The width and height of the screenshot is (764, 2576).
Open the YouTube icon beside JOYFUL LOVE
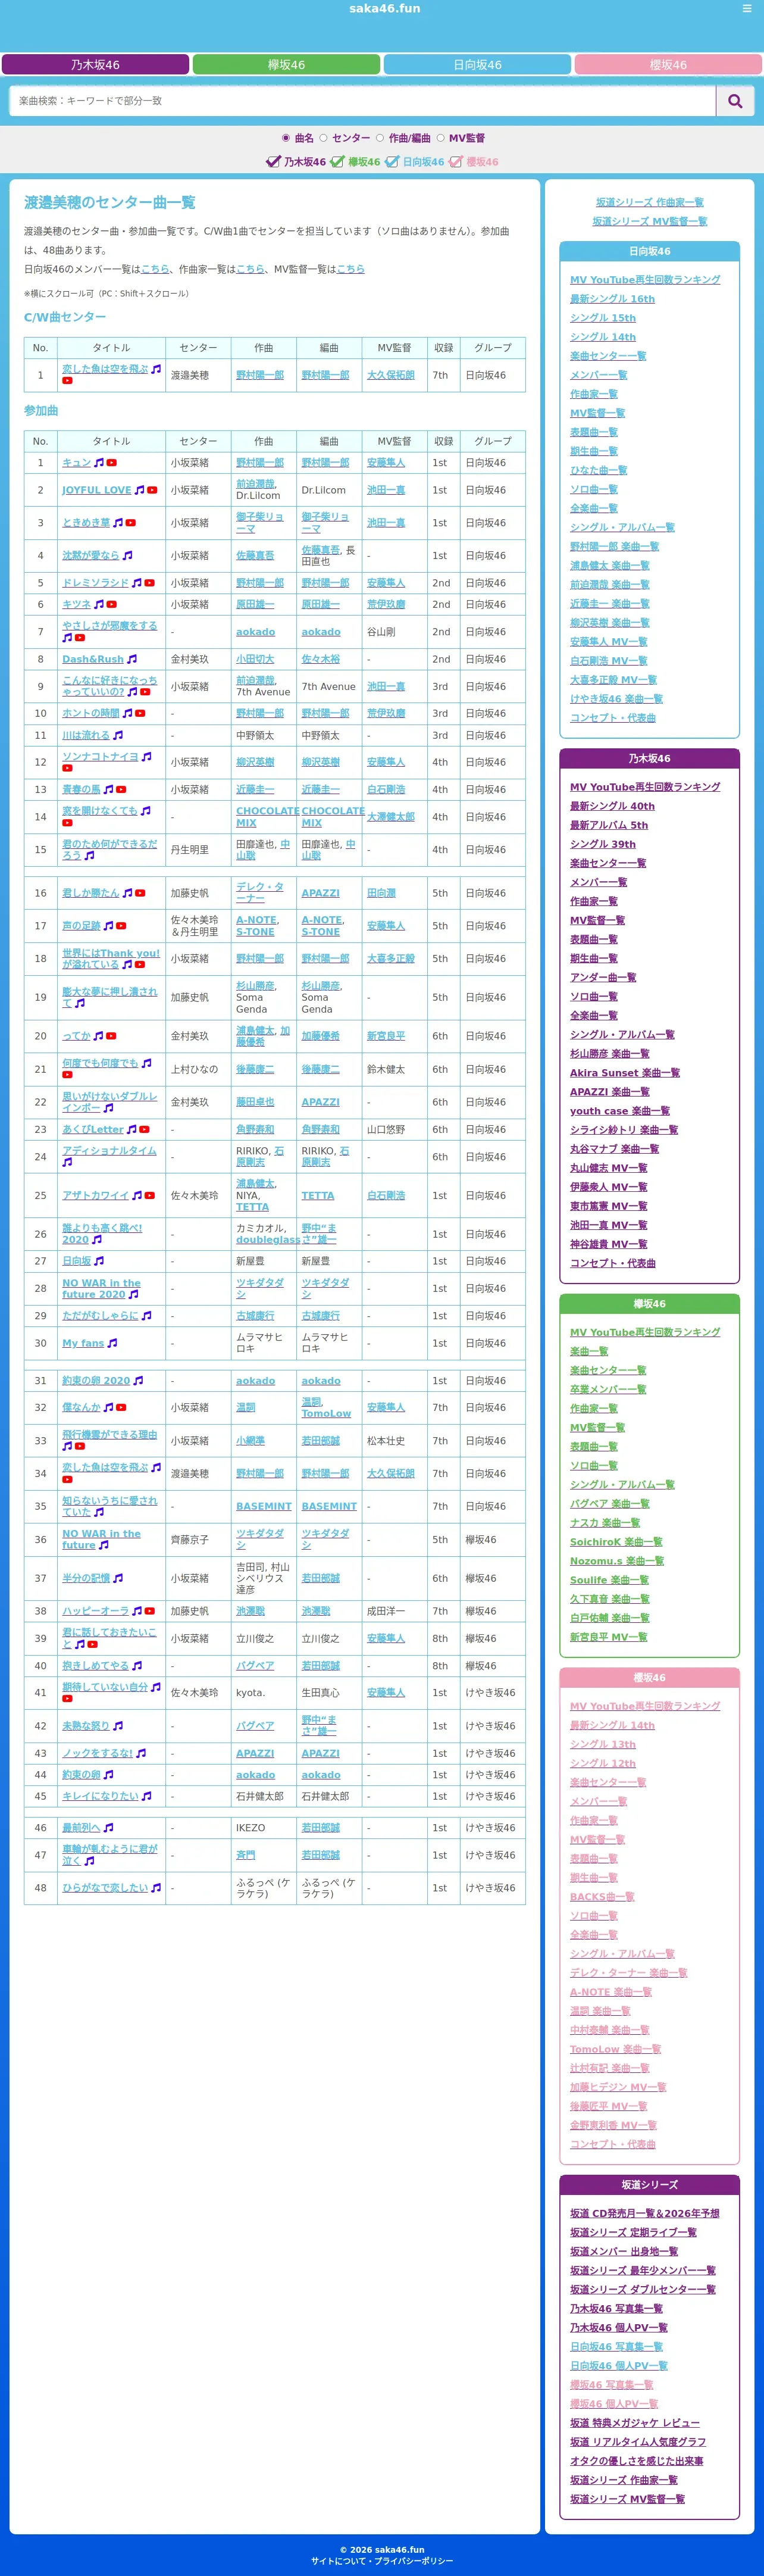pyautogui.click(x=152, y=490)
